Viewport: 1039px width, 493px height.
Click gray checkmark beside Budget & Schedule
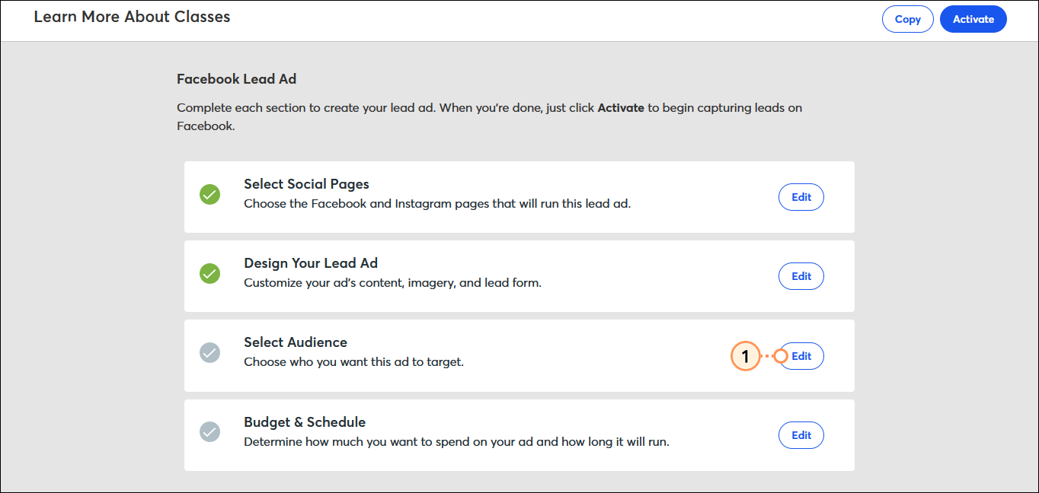(209, 431)
